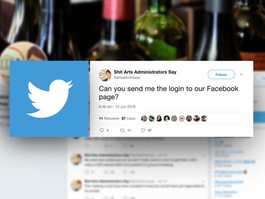Click the circular white-and-red liker avatar

click(182, 119)
